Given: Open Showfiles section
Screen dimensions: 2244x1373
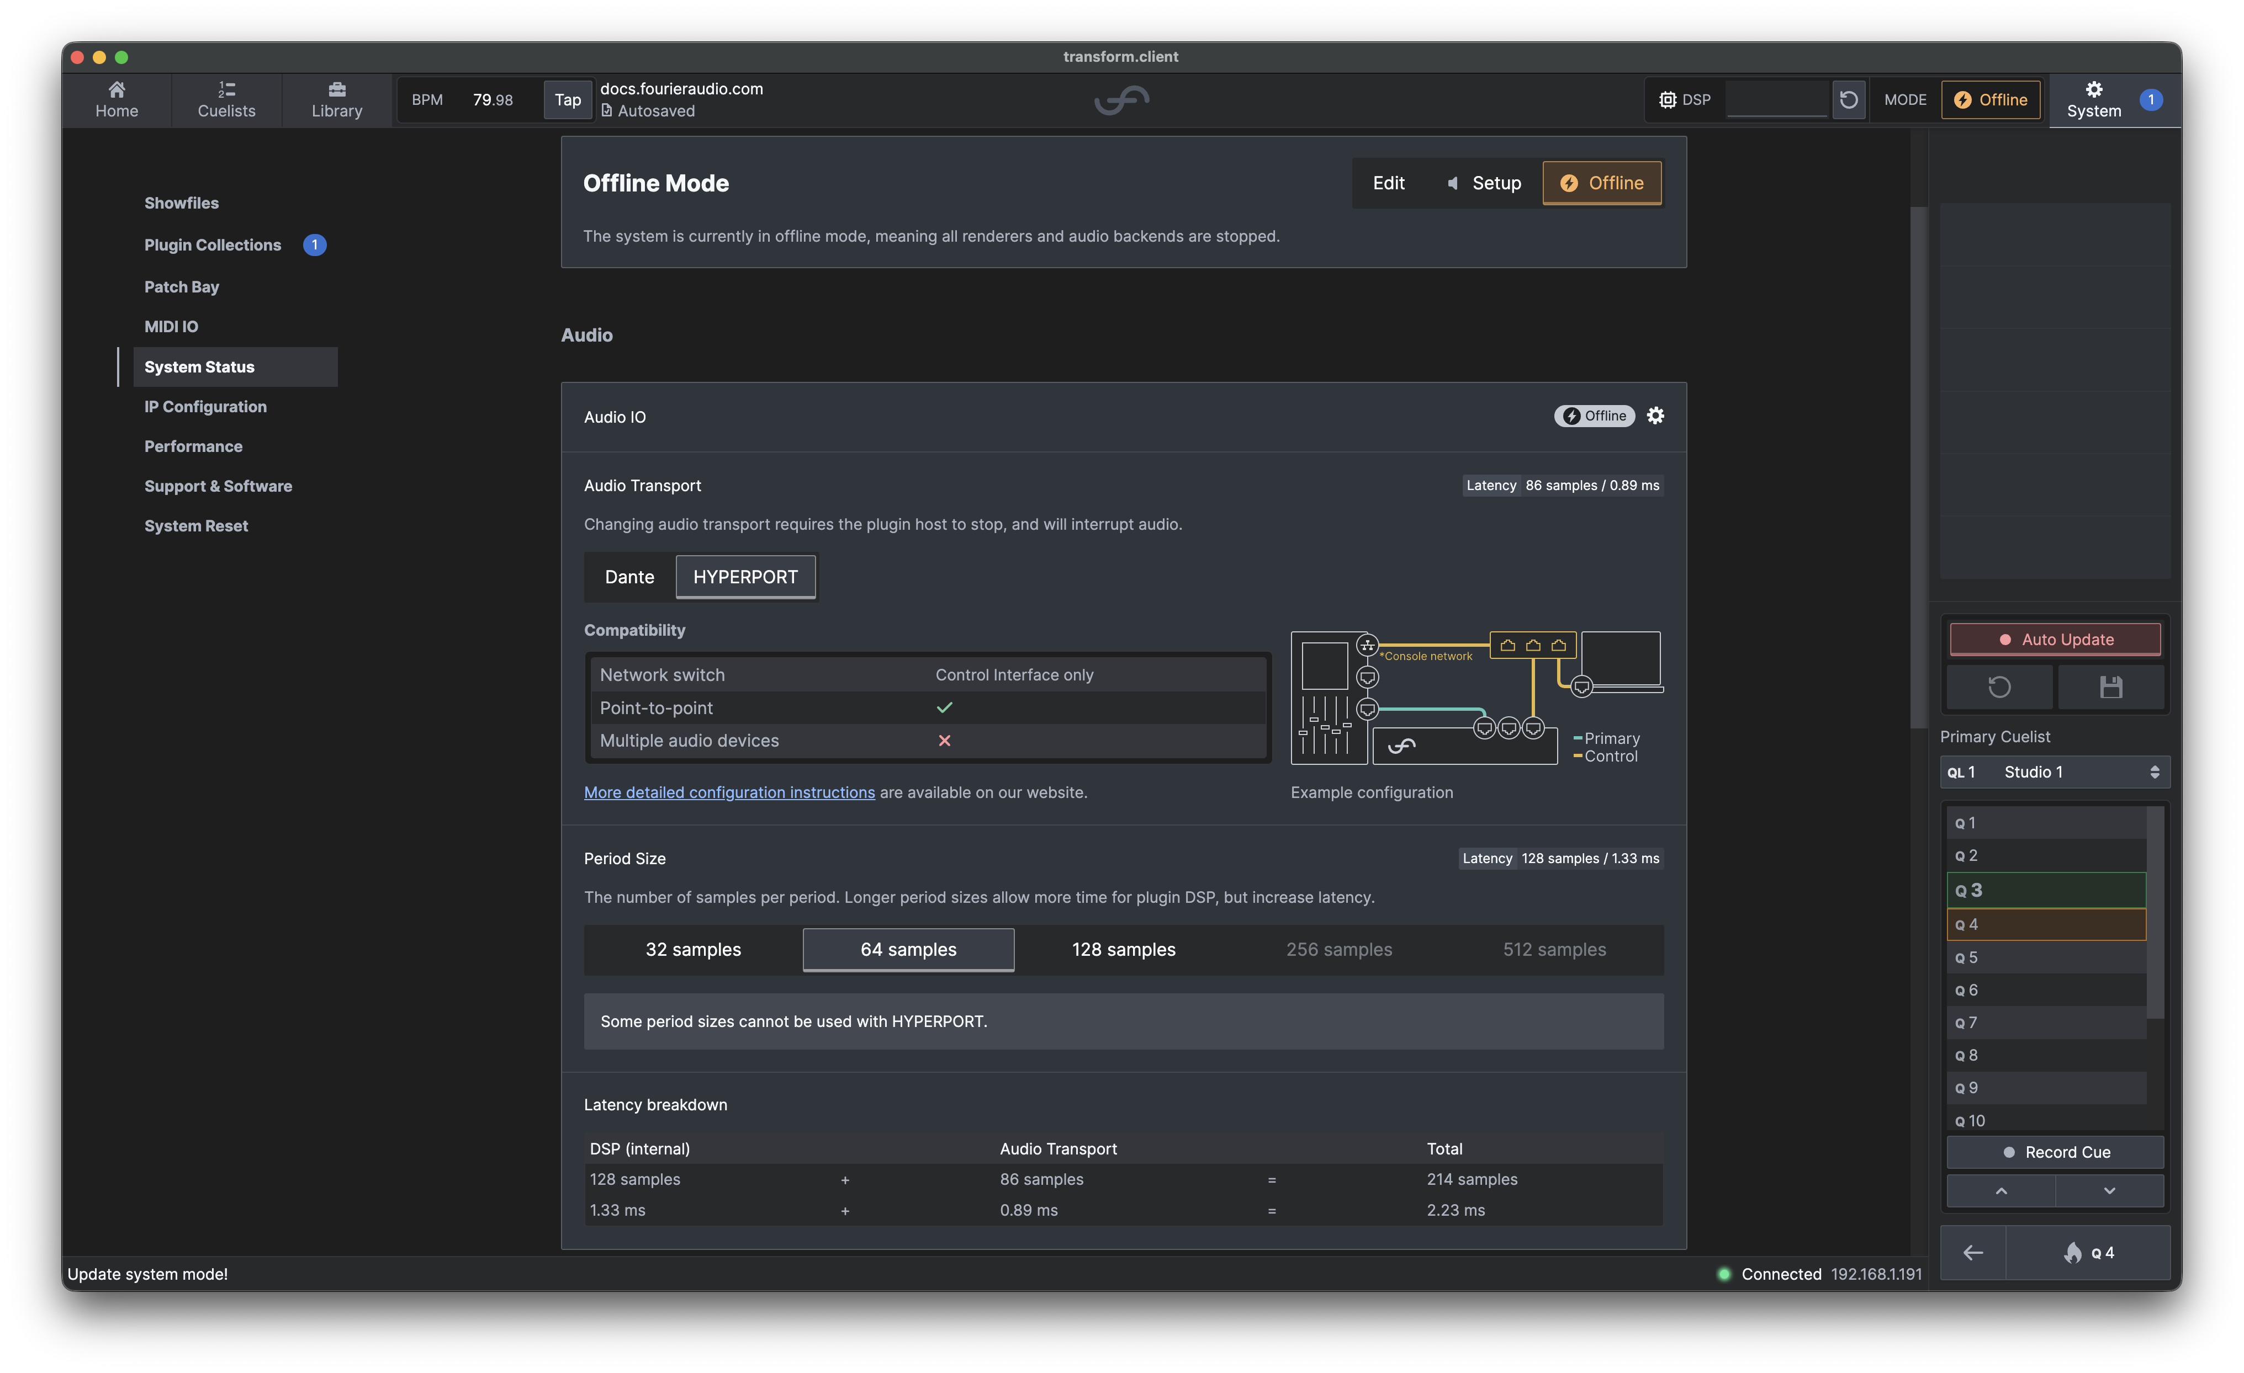Looking at the screenshot, I should 181,203.
